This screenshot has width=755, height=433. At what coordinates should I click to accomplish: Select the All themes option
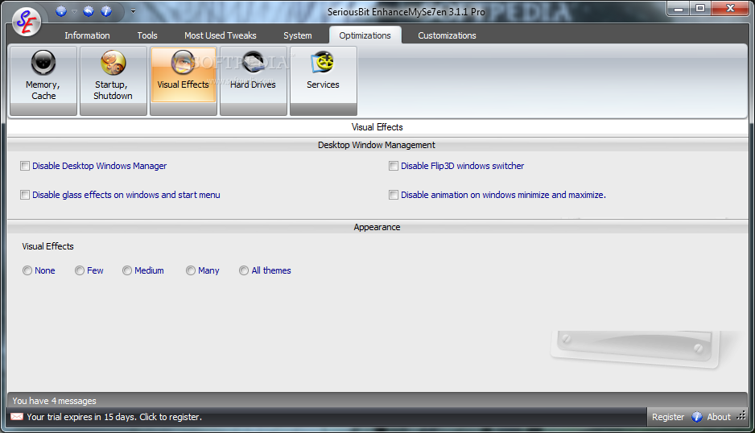(244, 270)
